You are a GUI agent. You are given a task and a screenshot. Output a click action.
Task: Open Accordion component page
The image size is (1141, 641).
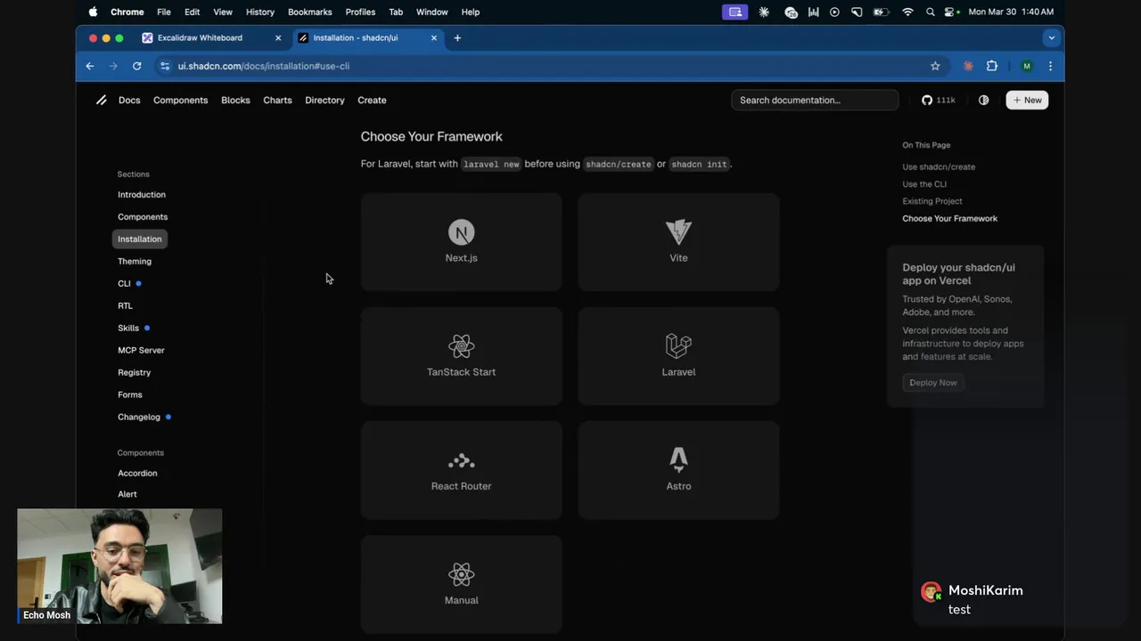(137, 473)
